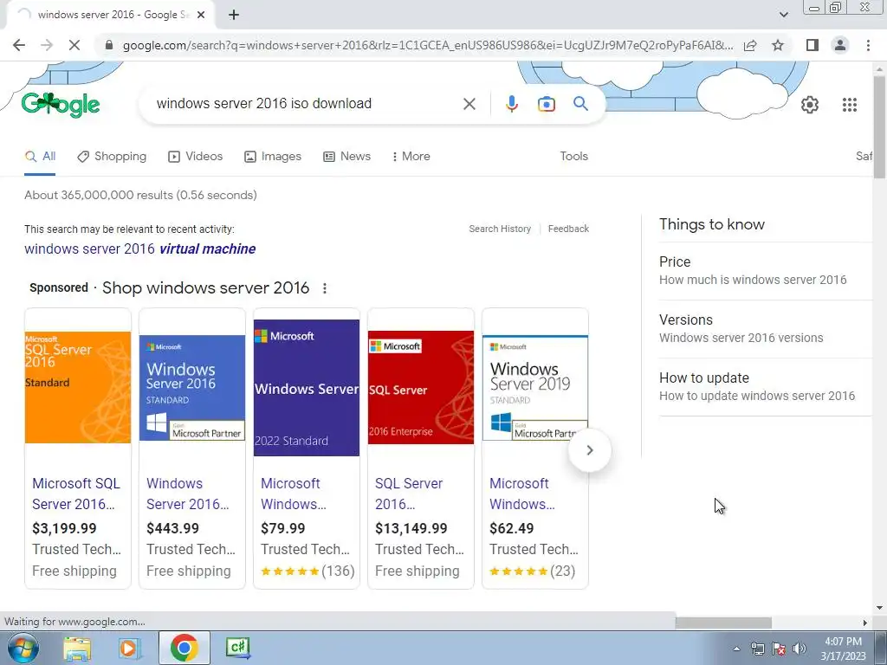The height and width of the screenshot is (665, 887).
Task: Open Windows Server 2019 Standard product image
Action: click(x=535, y=388)
